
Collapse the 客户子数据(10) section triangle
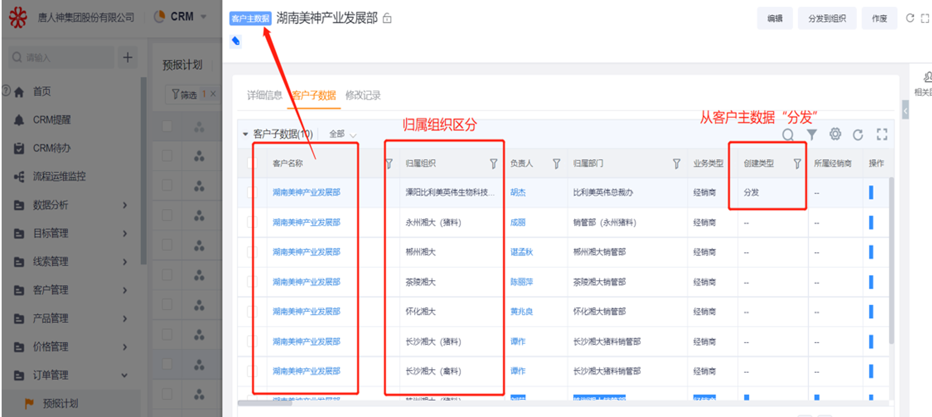[x=245, y=134]
